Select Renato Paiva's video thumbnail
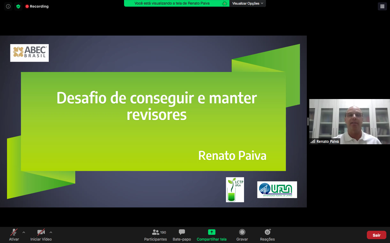 (x=349, y=122)
